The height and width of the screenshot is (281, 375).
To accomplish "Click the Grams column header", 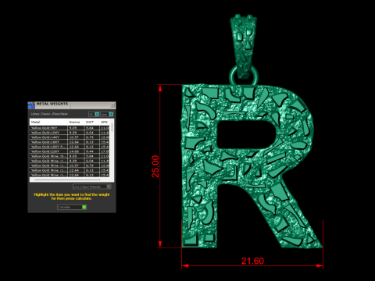I will click(76, 122).
